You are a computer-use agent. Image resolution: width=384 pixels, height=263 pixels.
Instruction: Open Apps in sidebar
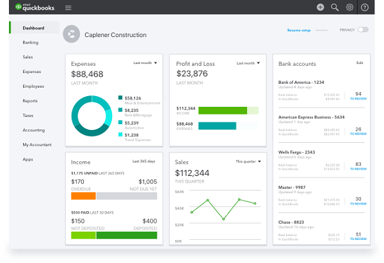point(28,159)
